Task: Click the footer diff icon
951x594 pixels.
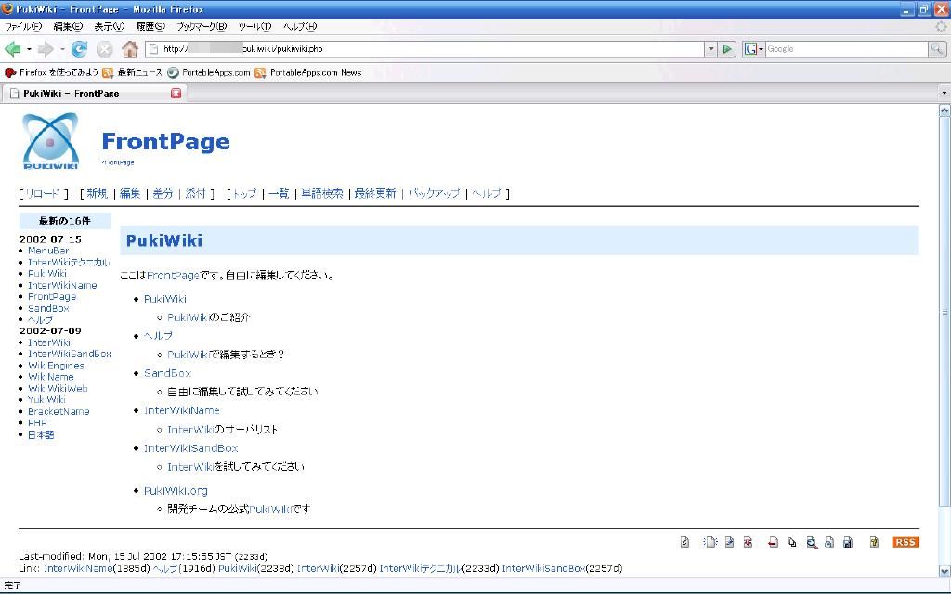Action: (x=748, y=542)
